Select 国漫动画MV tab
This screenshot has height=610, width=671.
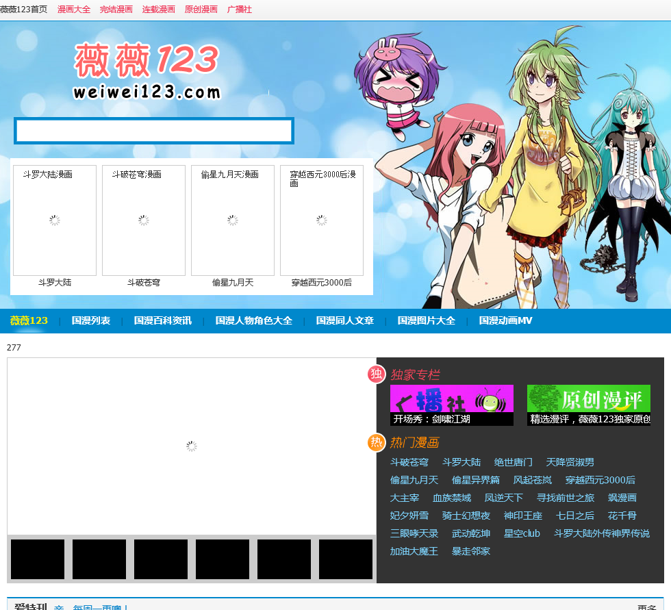pos(505,320)
